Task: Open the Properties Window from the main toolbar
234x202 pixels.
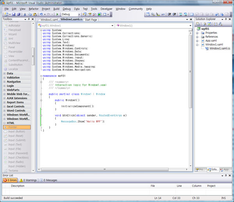Action: [x=89, y=14]
